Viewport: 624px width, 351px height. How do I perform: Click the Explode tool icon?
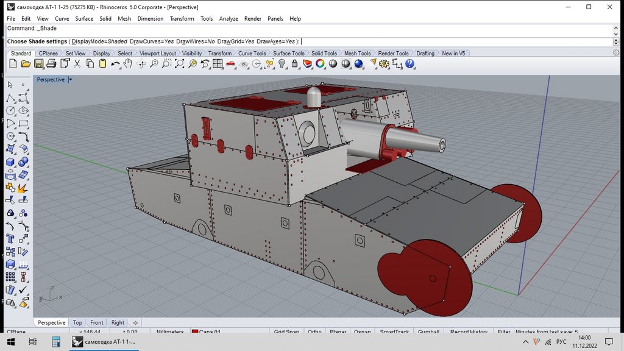[x=23, y=188]
